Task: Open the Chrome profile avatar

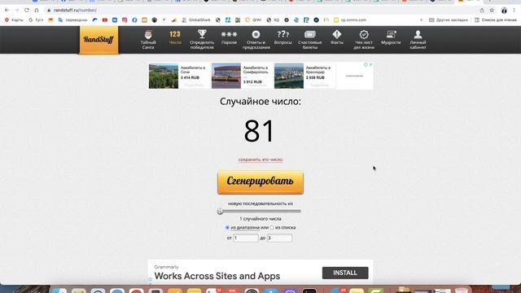Action: pos(504,11)
